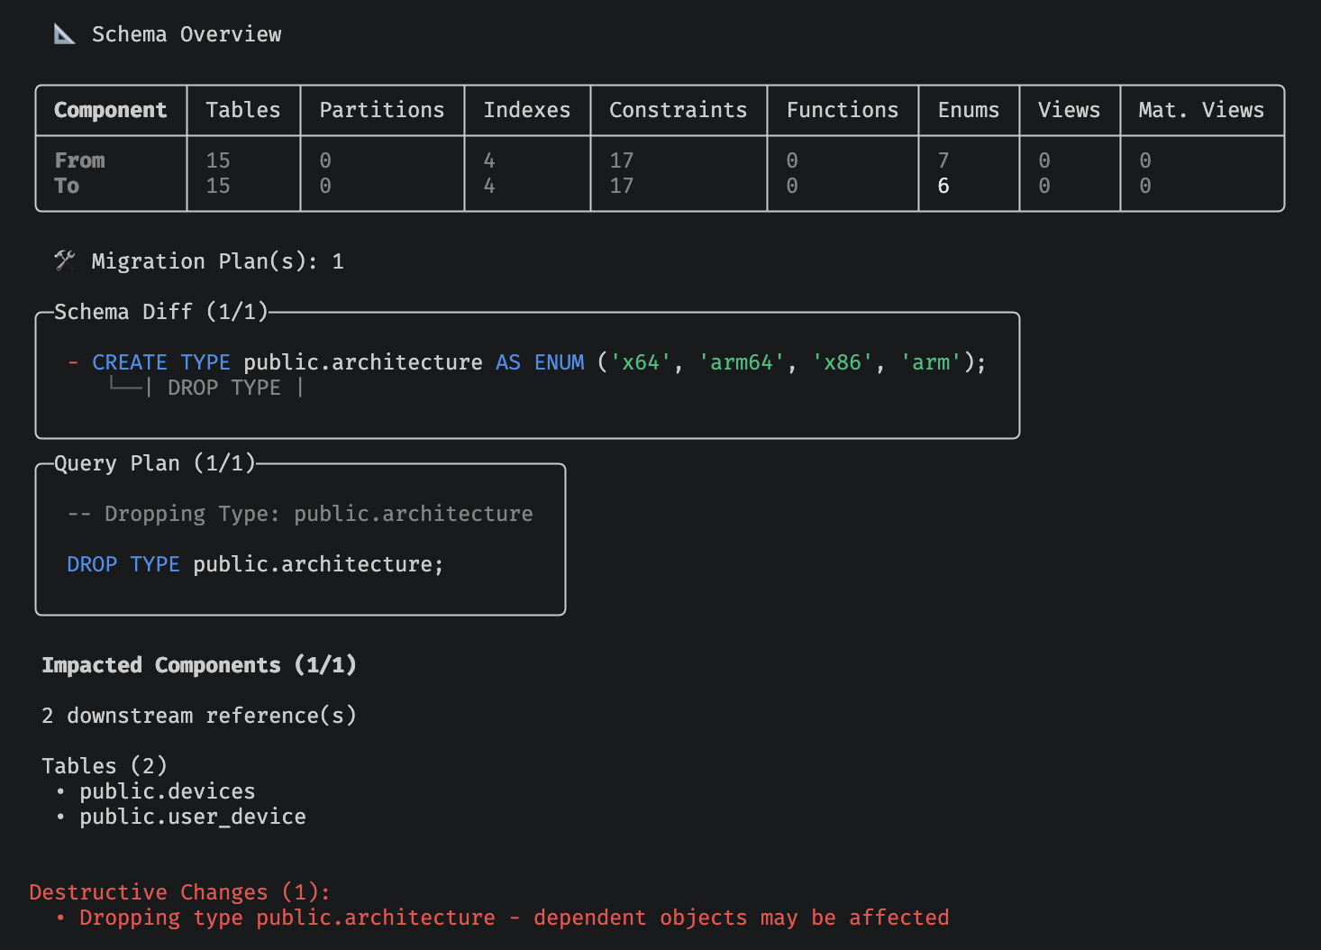
Task: Click the Tables column header
Action: [243, 110]
